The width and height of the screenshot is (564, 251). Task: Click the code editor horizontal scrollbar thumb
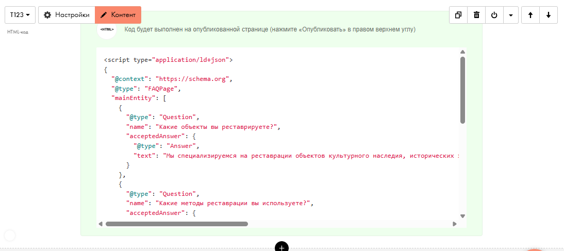(177, 224)
